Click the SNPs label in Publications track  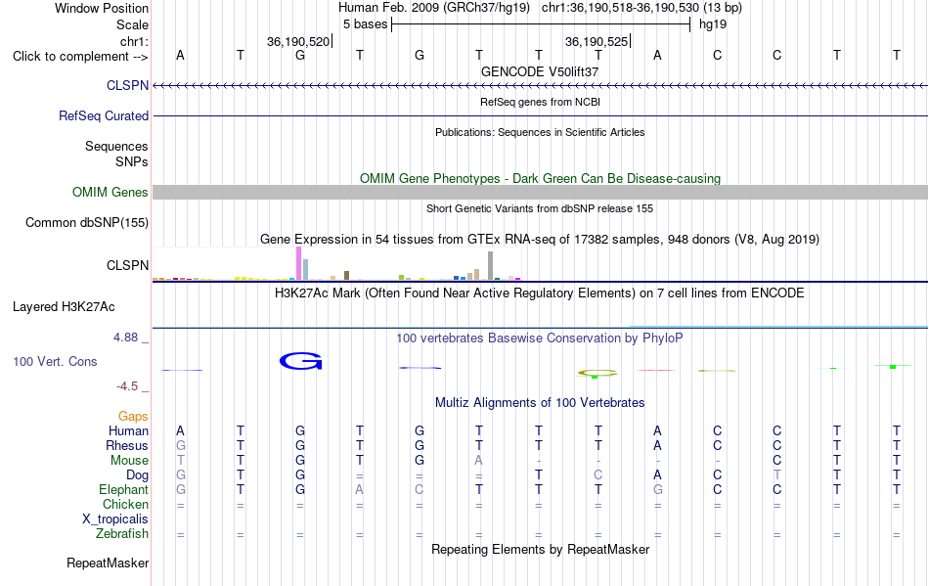[x=132, y=161]
